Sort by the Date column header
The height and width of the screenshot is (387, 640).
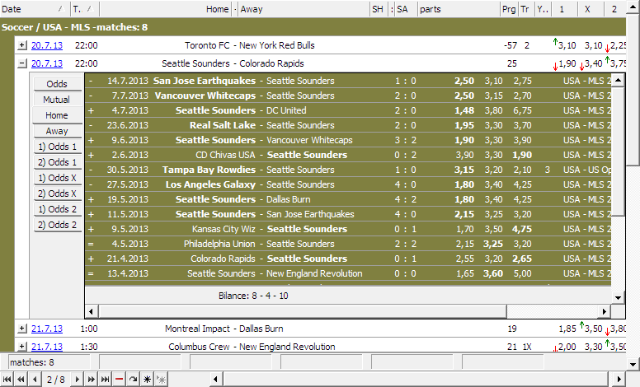click(35, 9)
